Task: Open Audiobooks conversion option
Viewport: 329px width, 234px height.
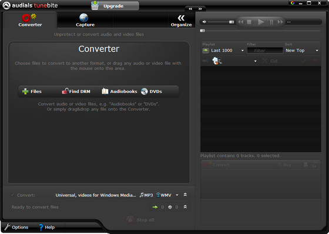Action: click(x=119, y=91)
